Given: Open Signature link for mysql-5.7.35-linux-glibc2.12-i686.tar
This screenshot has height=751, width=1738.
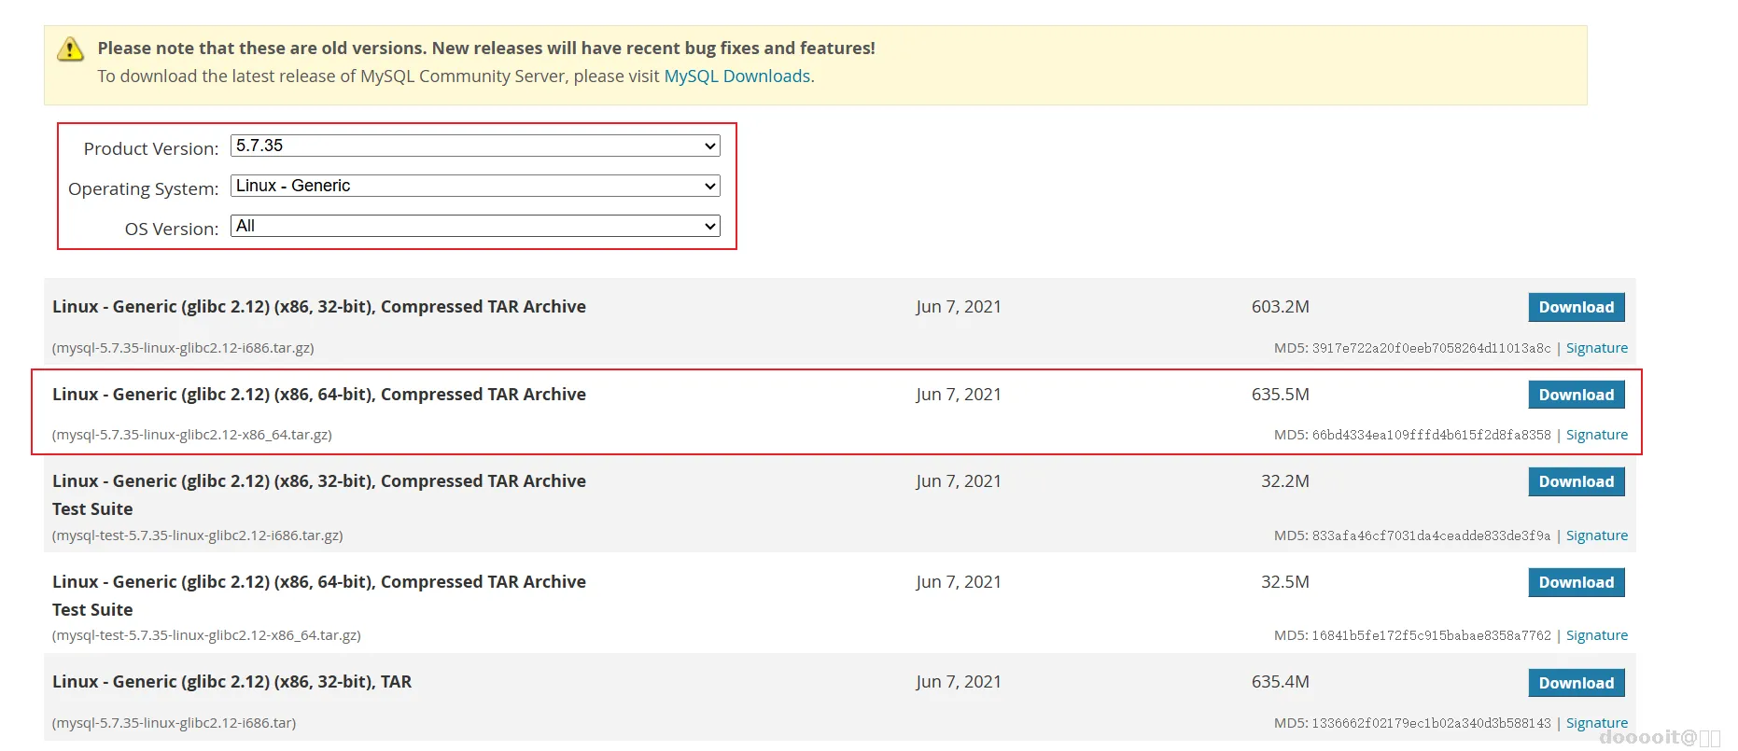Looking at the screenshot, I should pos(1596,723).
